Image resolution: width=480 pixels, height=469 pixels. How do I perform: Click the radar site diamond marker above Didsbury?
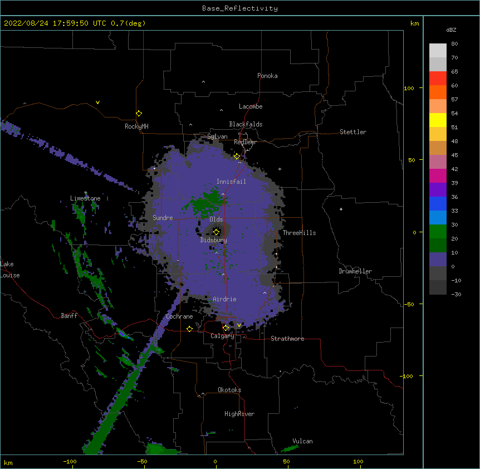(x=217, y=232)
